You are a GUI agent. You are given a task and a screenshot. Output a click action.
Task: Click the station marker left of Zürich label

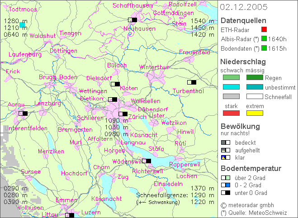123,114
